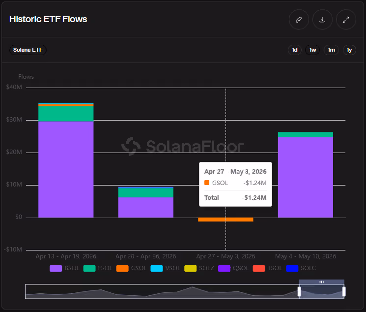Select the Solana ETF filter pill

28,50
